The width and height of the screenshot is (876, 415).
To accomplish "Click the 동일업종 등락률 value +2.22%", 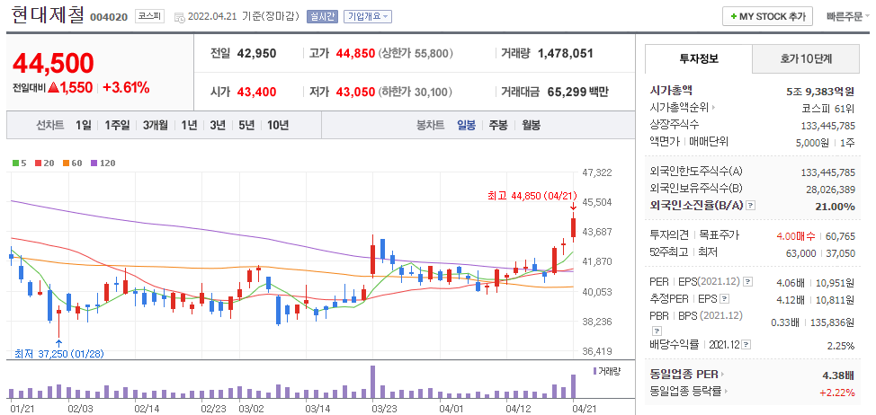I will click(x=837, y=393).
